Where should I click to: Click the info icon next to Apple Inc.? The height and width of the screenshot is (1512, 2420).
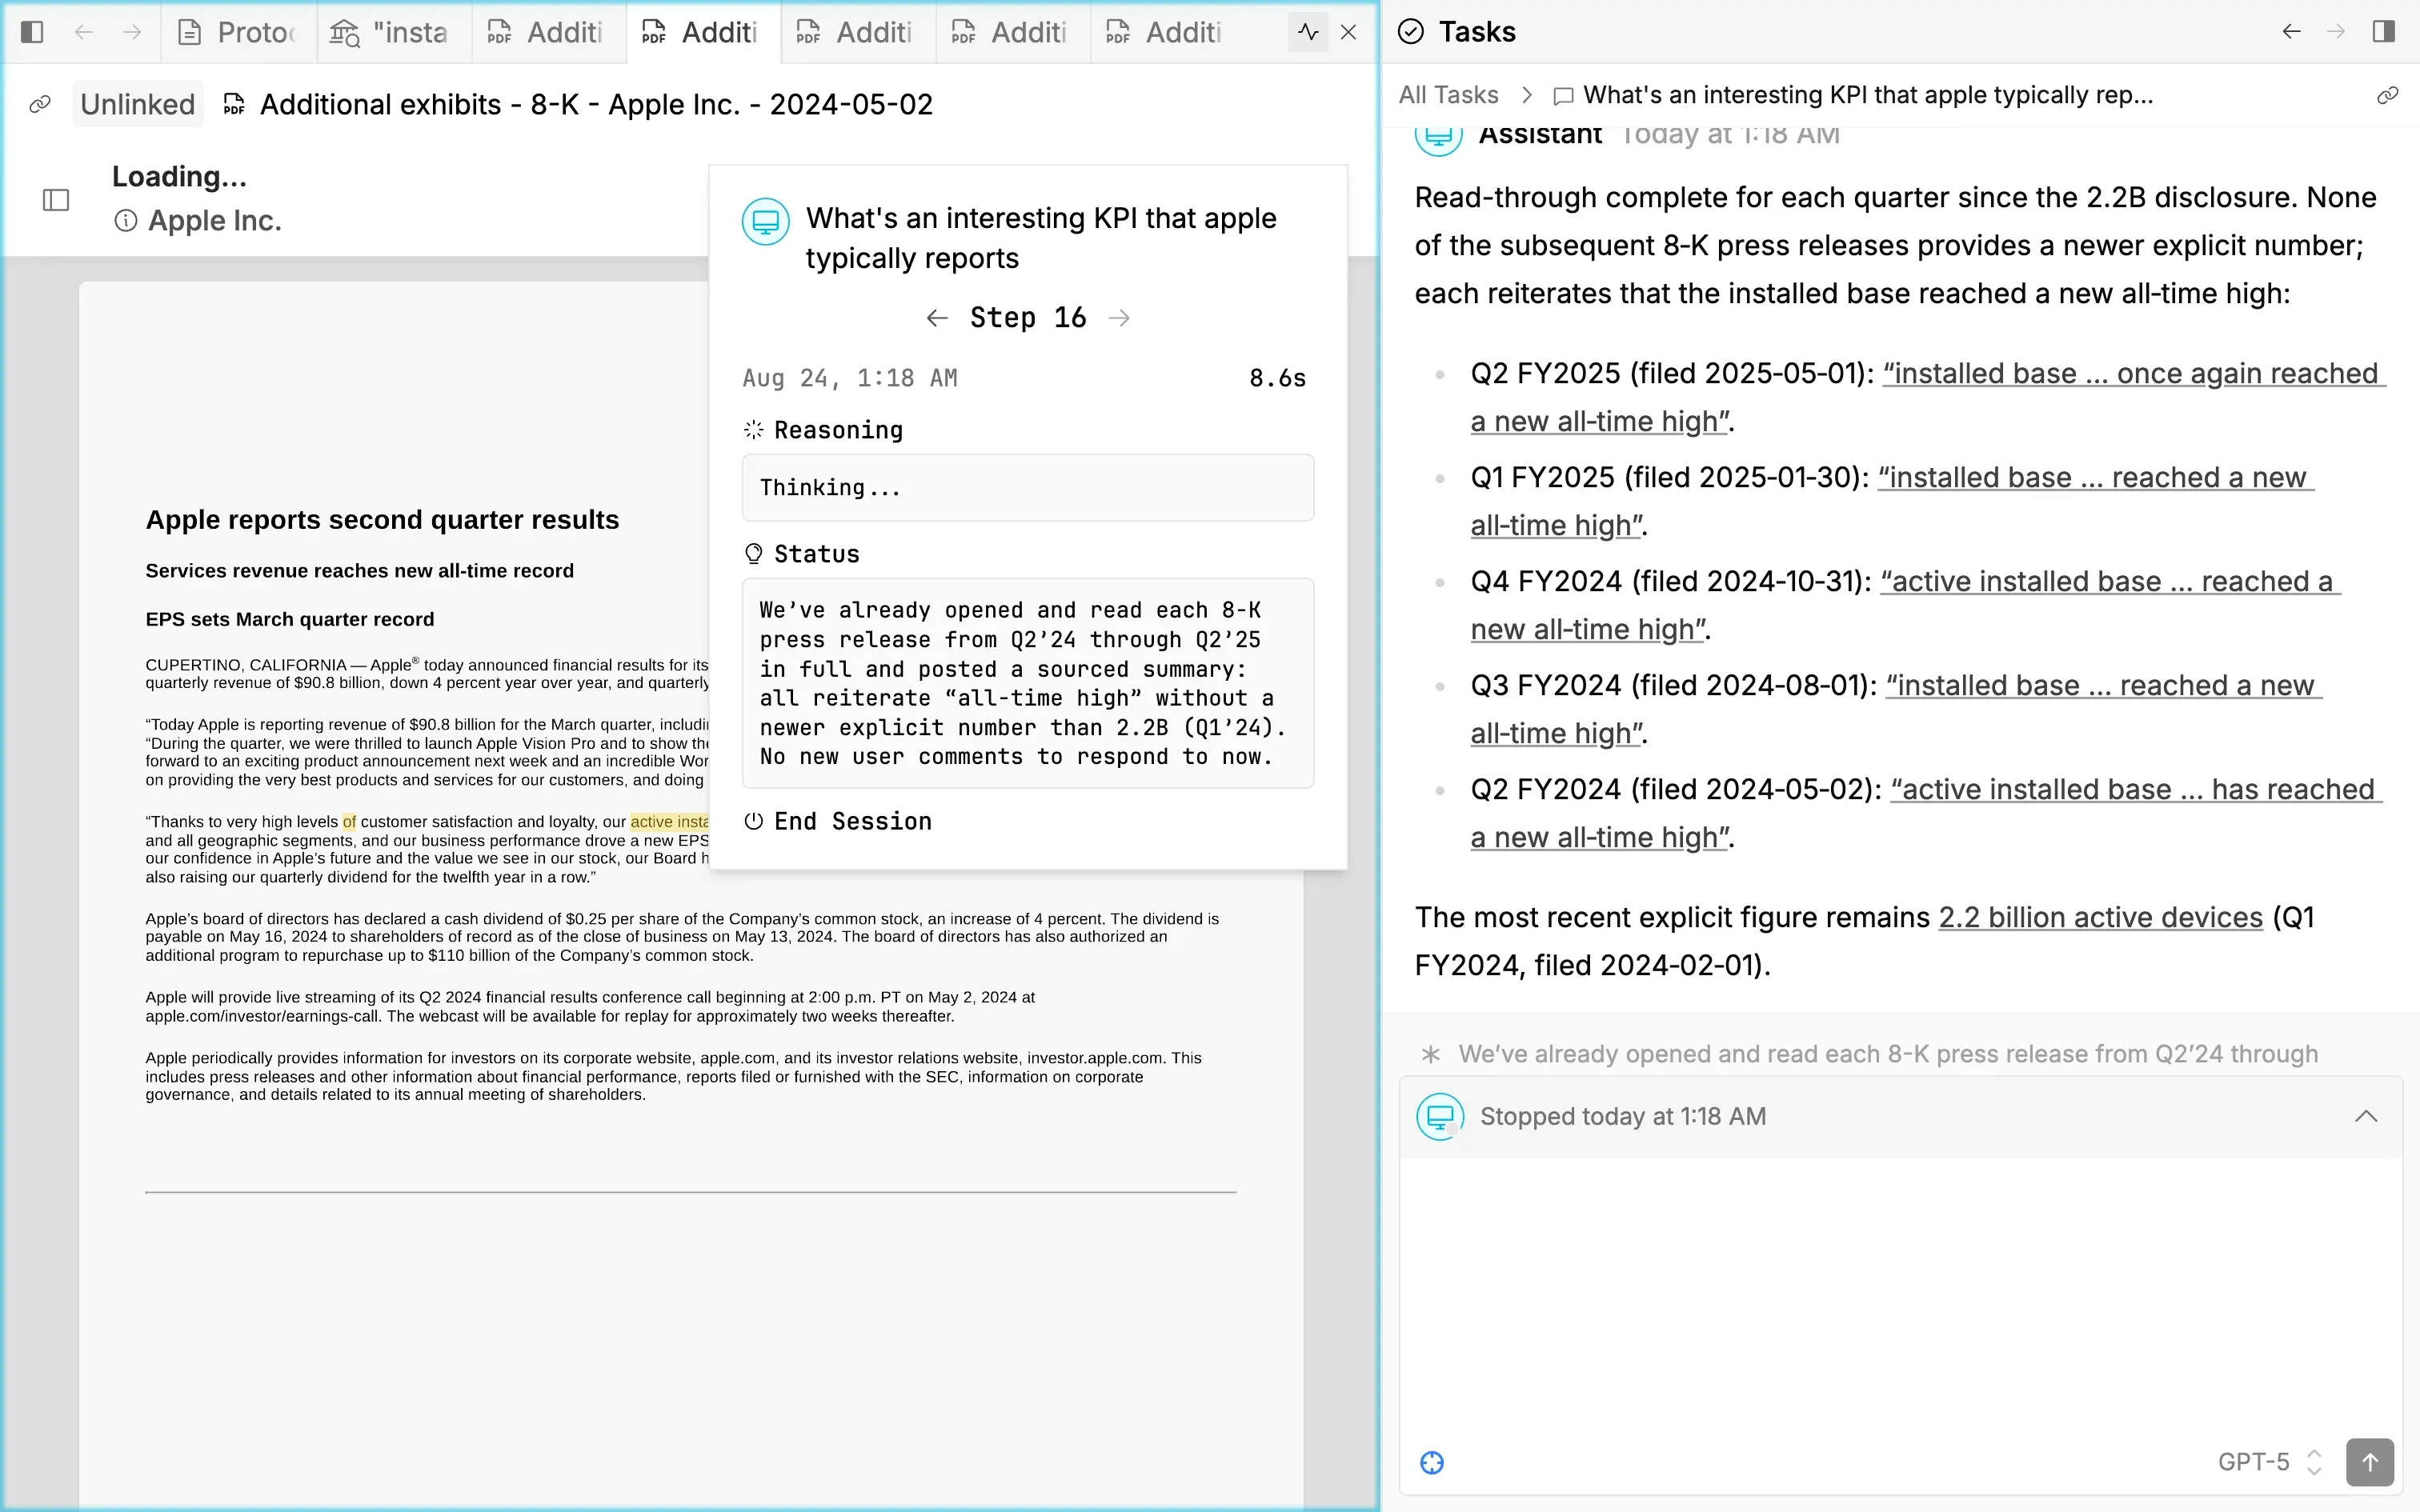click(x=127, y=221)
